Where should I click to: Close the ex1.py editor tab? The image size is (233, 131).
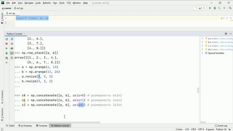17,13
